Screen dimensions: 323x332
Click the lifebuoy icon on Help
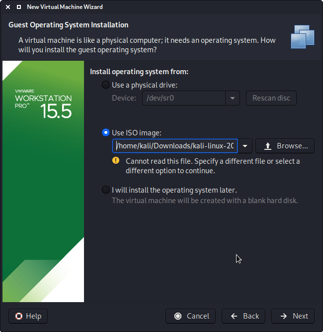[x=18, y=316]
